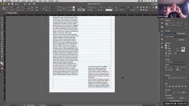Click the flip horizontal icon in control bar
This screenshot has height=106, width=189.
(x=58, y=10)
